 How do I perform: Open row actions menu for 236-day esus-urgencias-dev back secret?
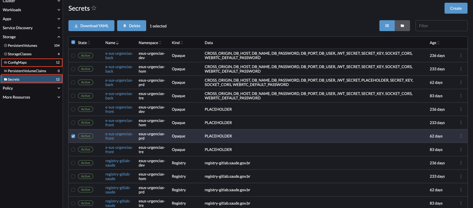pyautogui.click(x=461, y=56)
